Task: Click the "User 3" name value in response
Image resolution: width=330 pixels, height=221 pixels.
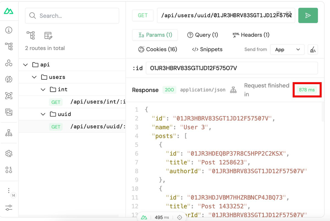Action: coord(194,127)
